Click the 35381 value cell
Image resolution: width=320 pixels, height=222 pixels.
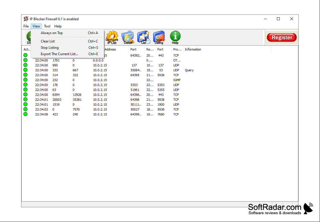tap(77, 100)
